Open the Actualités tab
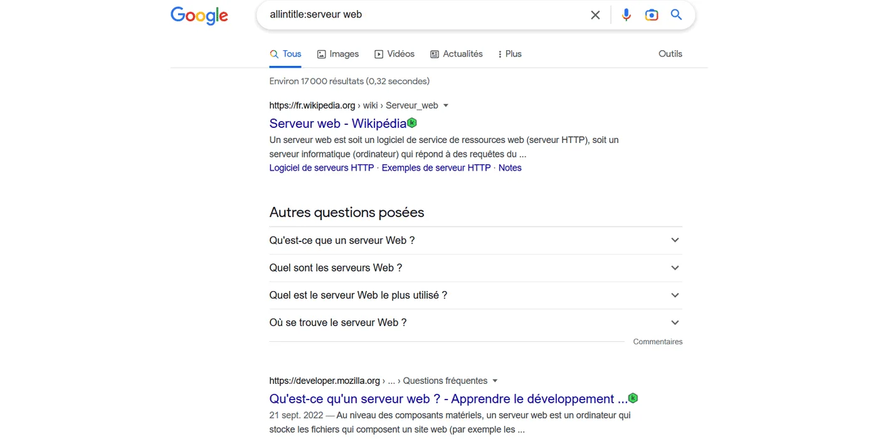Viewport: 878px width, 439px height. click(x=457, y=54)
